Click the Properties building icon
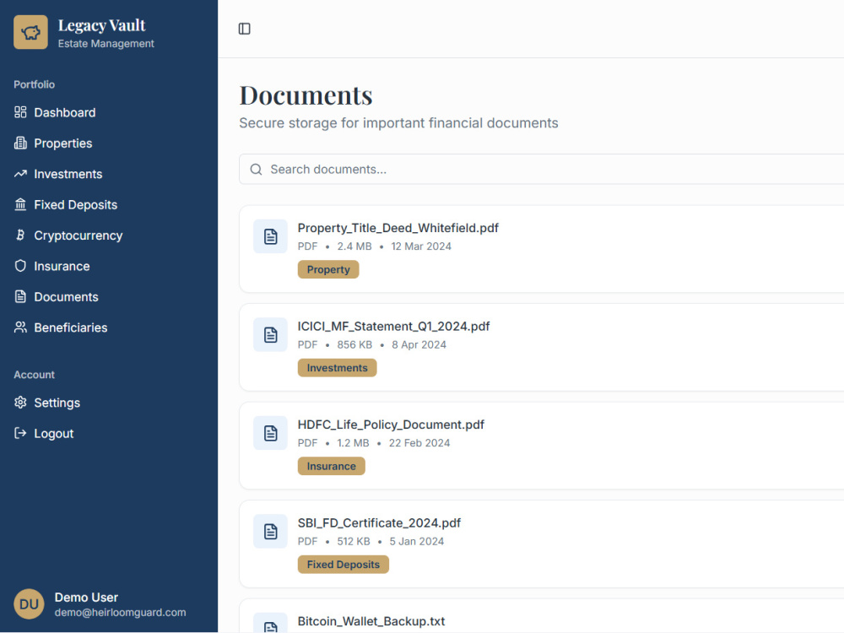Viewport: 844px width, 633px height. tap(20, 143)
